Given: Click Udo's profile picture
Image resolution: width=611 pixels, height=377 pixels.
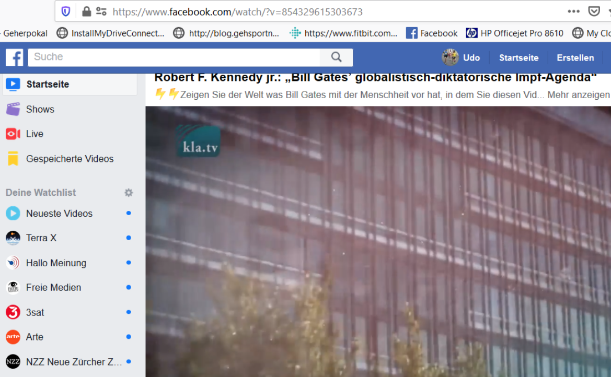Looking at the screenshot, I should pos(449,57).
